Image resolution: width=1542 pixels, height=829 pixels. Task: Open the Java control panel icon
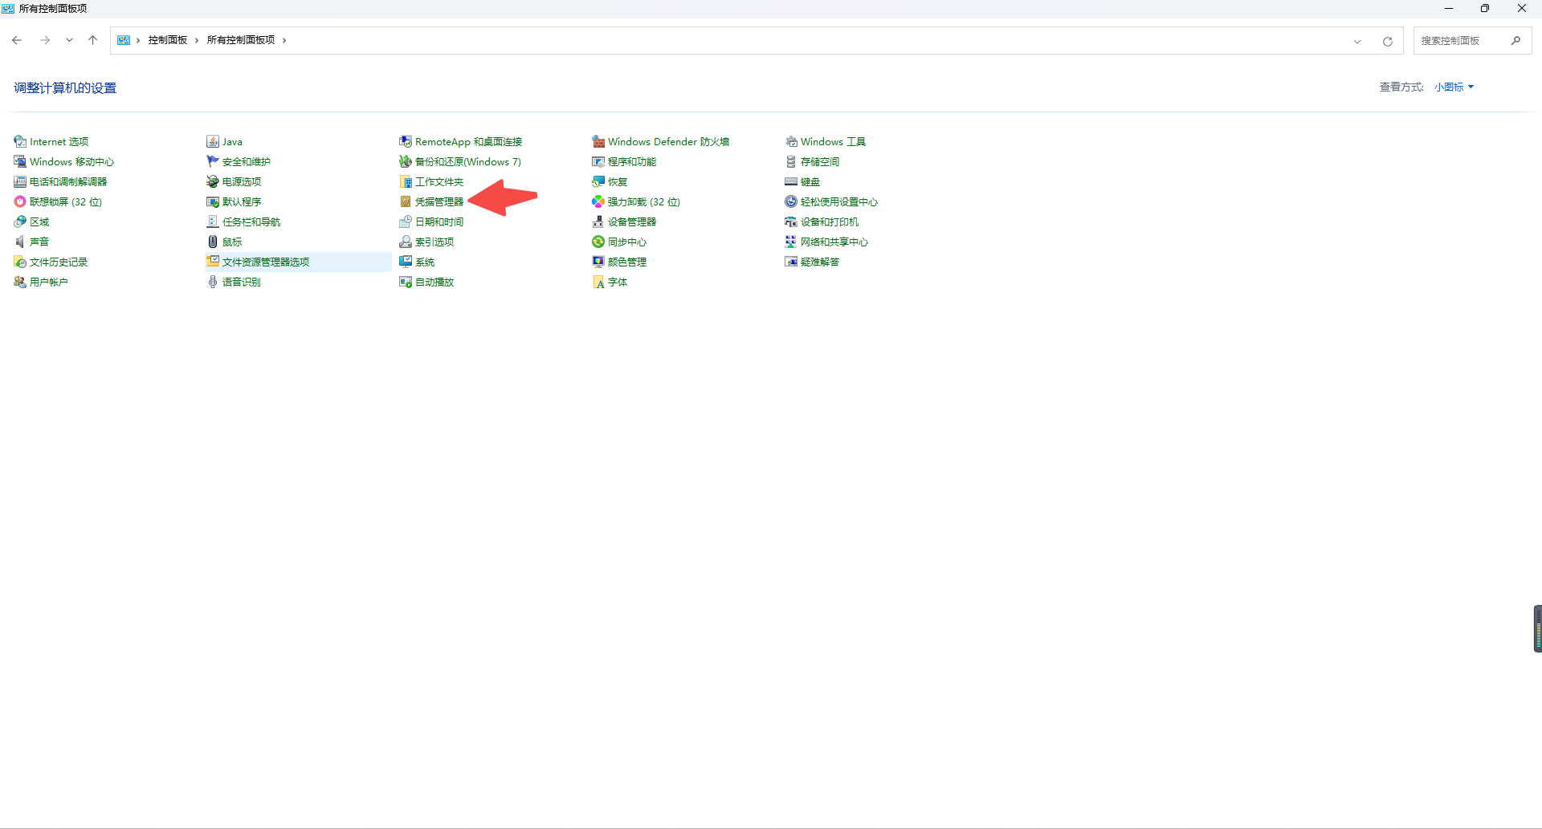click(213, 141)
